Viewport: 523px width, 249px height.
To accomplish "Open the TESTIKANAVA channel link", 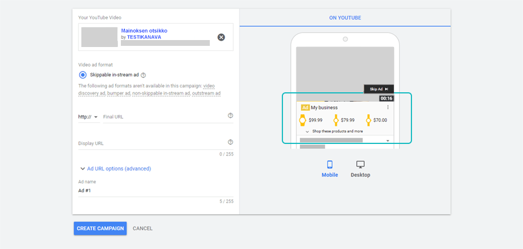I will tap(144, 37).
